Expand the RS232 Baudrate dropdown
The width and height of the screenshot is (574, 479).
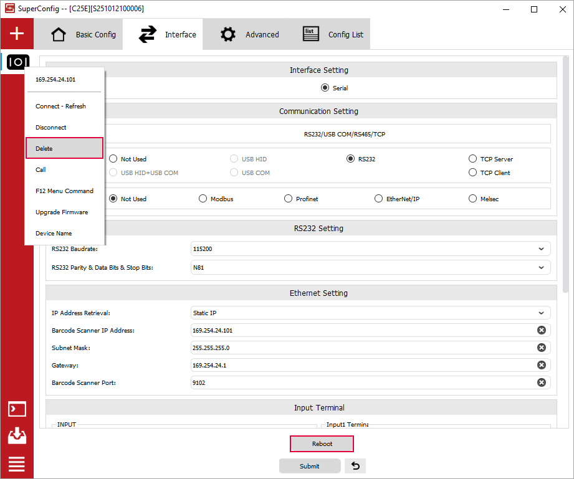(370, 249)
